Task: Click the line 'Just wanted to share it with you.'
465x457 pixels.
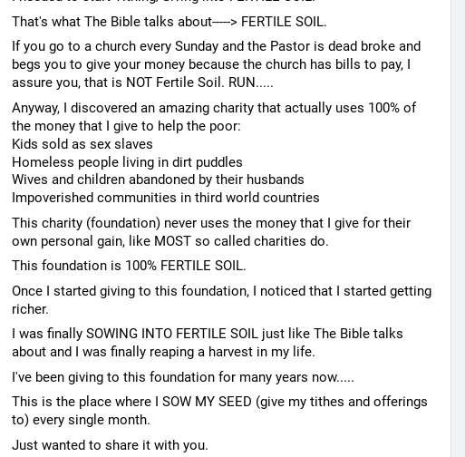Action: coord(110,445)
